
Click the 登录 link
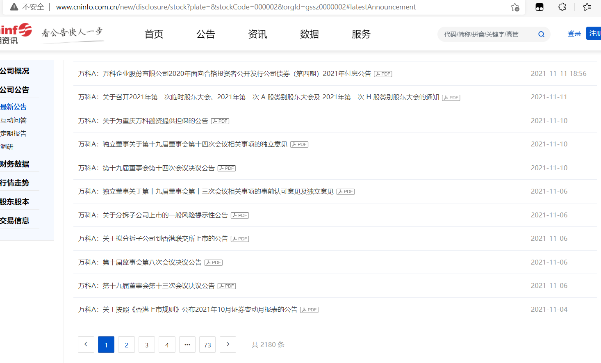[x=574, y=34]
